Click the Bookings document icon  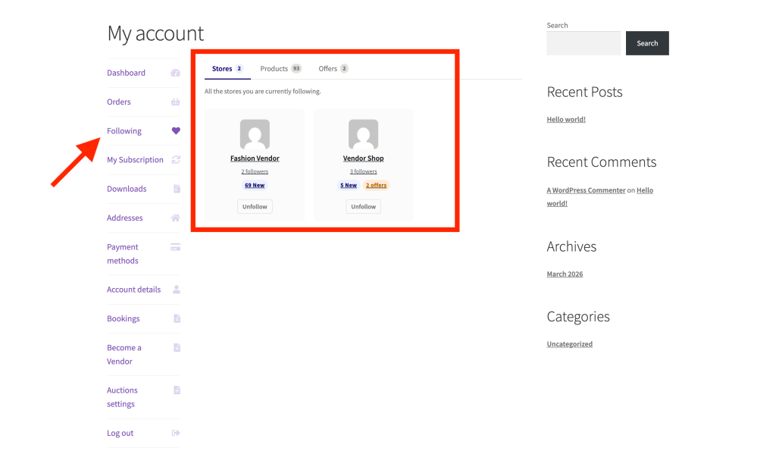point(177,318)
